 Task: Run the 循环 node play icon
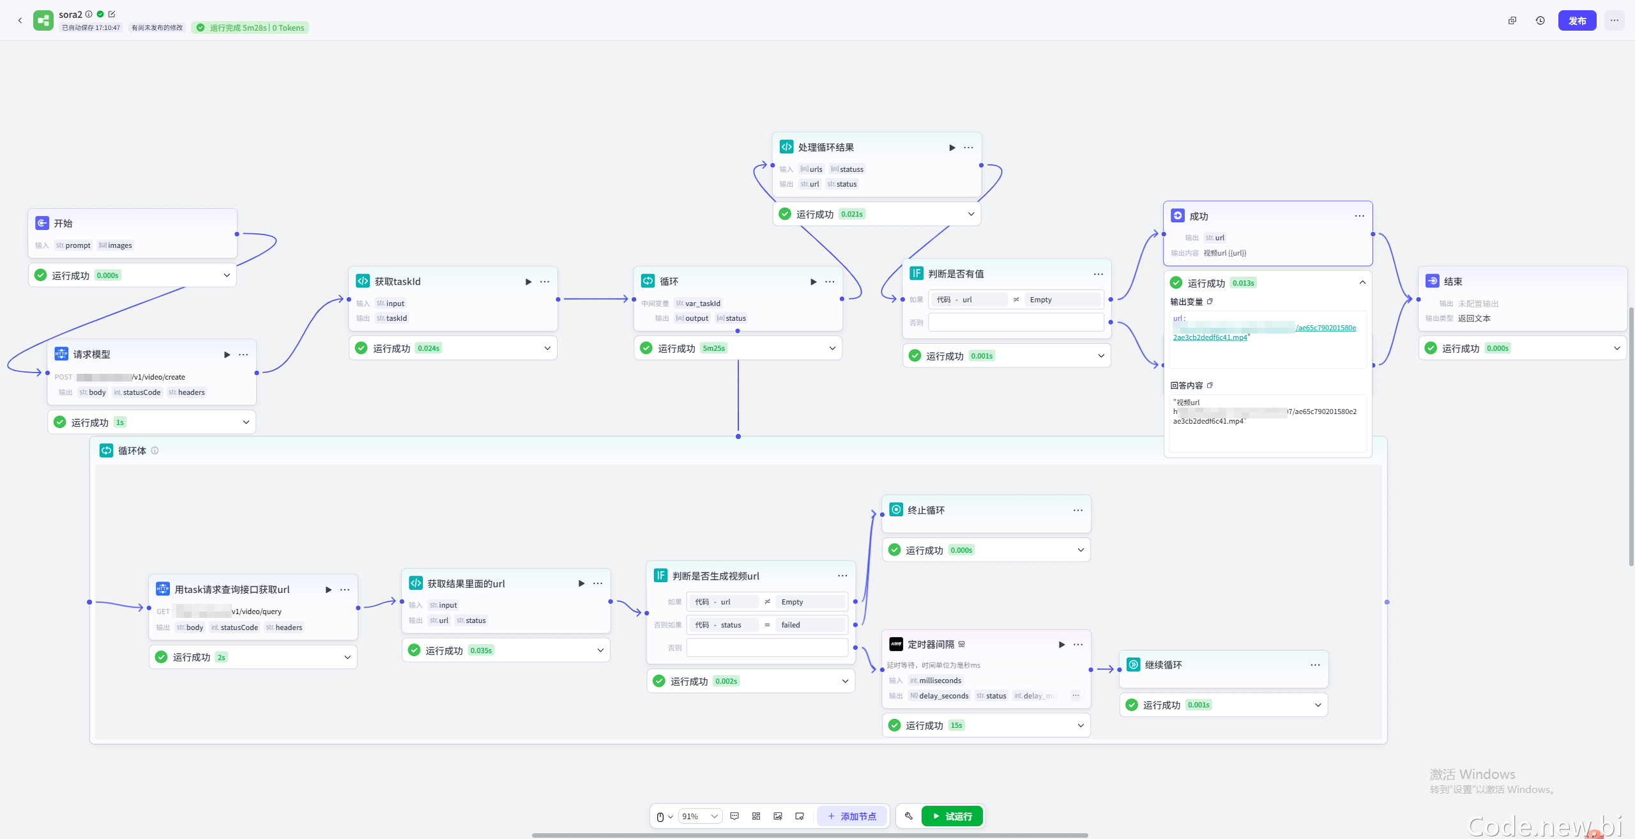[x=813, y=282]
